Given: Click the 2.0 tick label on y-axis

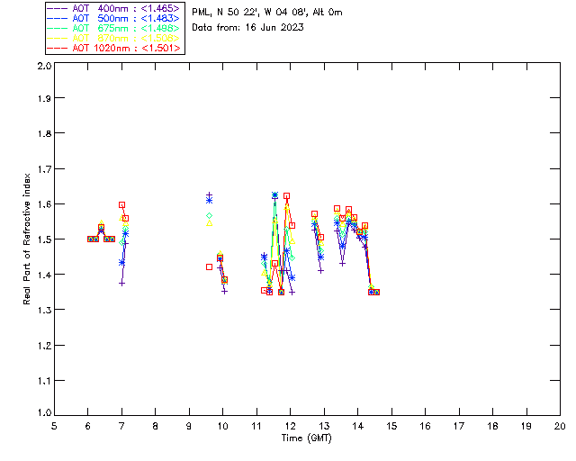Looking at the screenshot, I should click(x=42, y=67).
